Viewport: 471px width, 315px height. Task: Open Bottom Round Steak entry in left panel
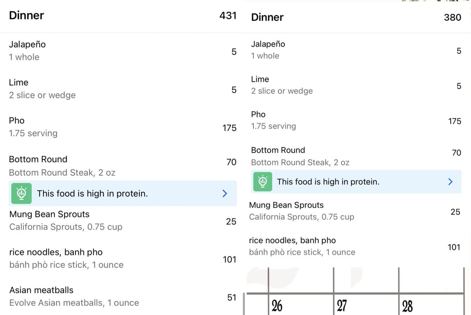click(x=121, y=166)
